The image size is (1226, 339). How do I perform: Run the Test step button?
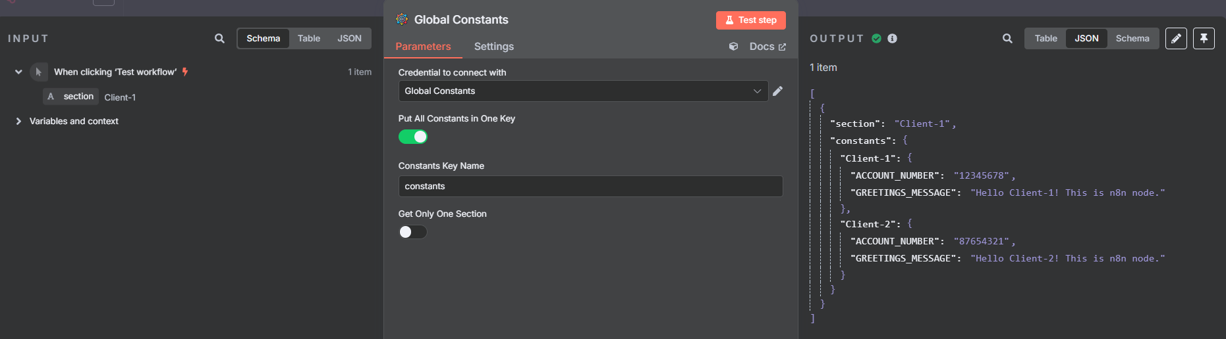pos(751,20)
